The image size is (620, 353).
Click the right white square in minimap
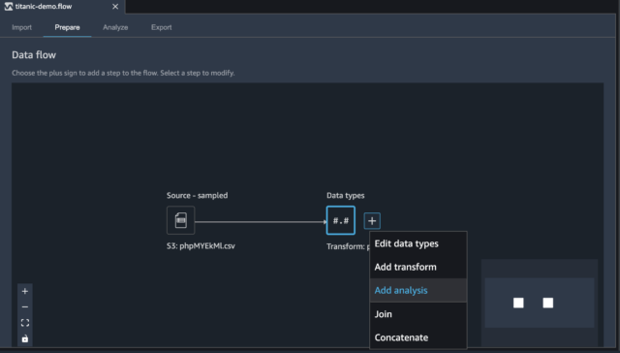(548, 304)
